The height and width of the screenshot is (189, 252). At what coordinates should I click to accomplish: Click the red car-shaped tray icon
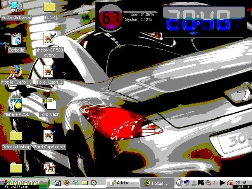click(x=230, y=183)
